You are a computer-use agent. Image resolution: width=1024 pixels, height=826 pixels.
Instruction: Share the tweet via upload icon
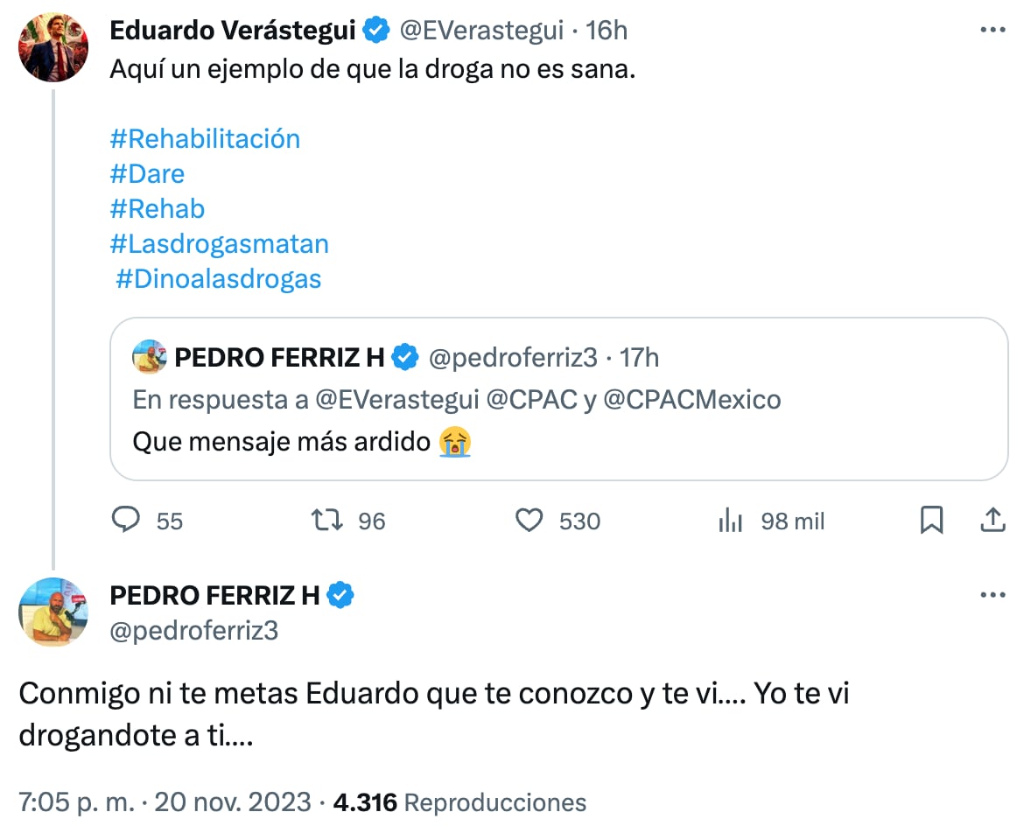992,521
